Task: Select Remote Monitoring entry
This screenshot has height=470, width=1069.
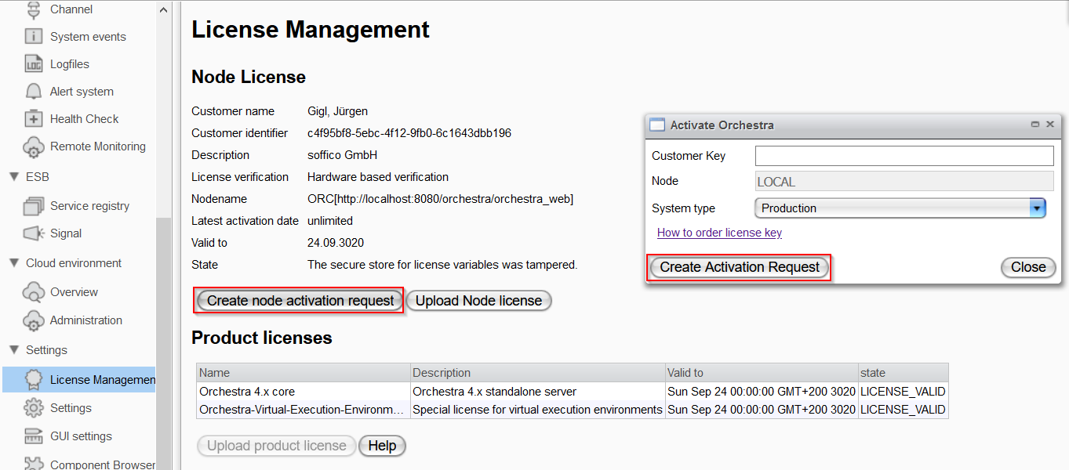Action: pyautogui.click(x=98, y=146)
